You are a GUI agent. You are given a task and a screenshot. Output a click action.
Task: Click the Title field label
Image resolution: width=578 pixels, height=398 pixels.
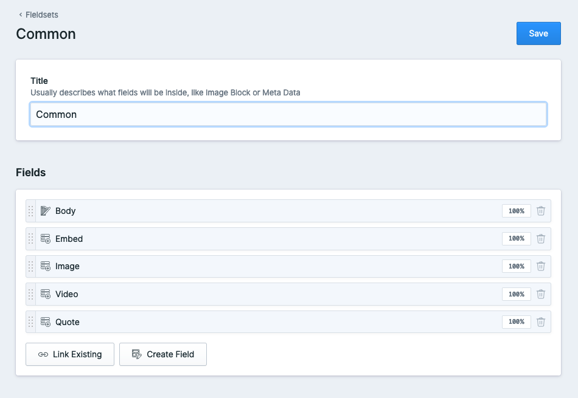coord(39,81)
